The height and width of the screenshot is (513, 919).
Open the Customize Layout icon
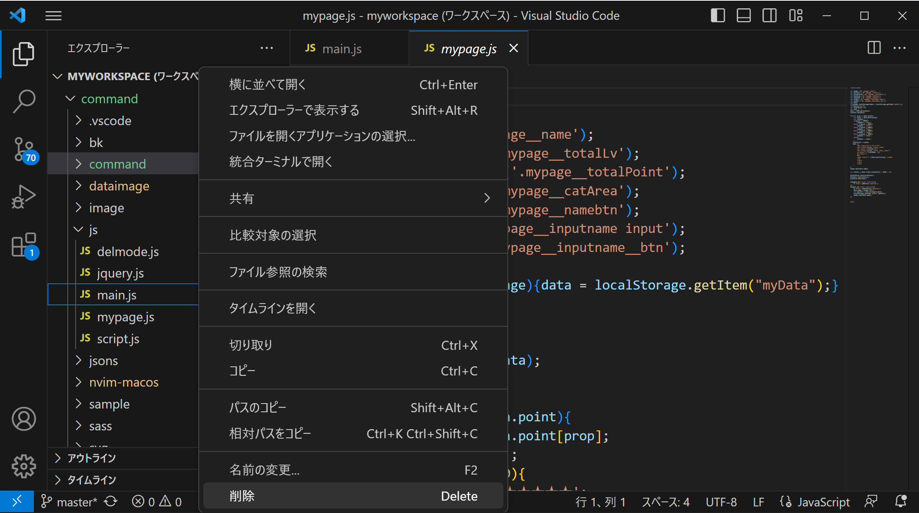pyautogui.click(x=795, y=16)
